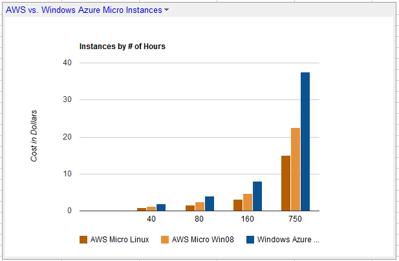Select the 'AWS Micro Linux' legend label
Viewport: 399px width, 261px height.
120,240
